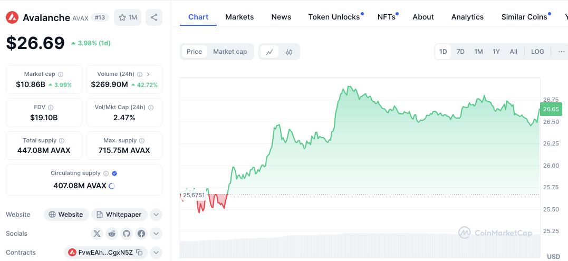Open the Similar Coins tab
Viewport: 568px width, 261px height.
(524, 17)
